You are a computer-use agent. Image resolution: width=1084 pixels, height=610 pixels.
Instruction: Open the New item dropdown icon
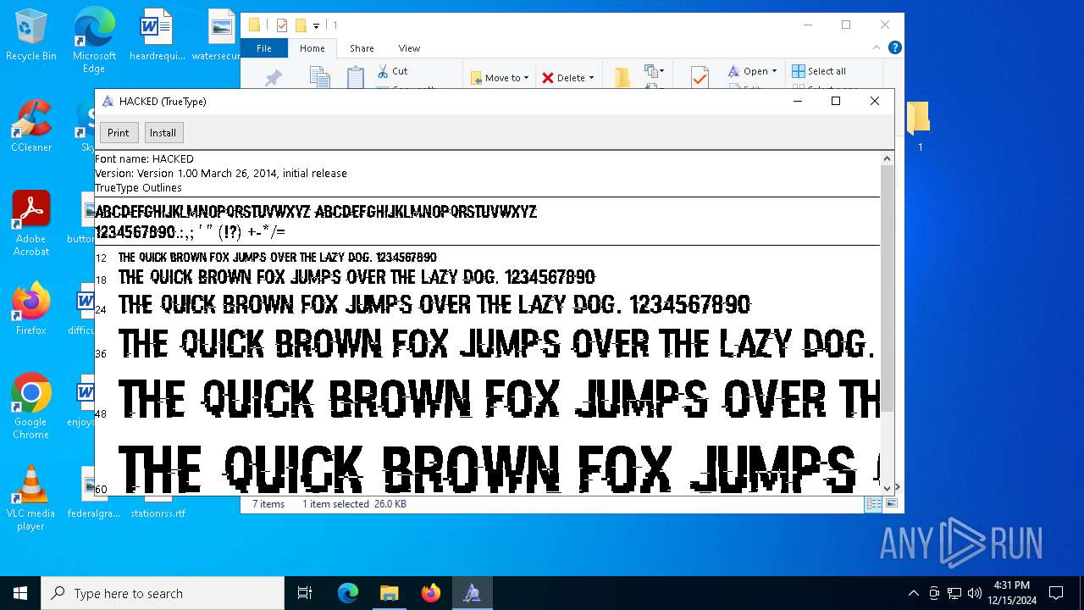pos(655,71)
